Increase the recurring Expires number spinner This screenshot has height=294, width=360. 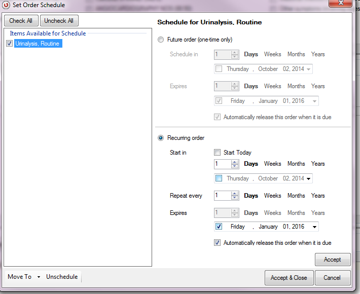pyautogui.click(x=234, y=211)
